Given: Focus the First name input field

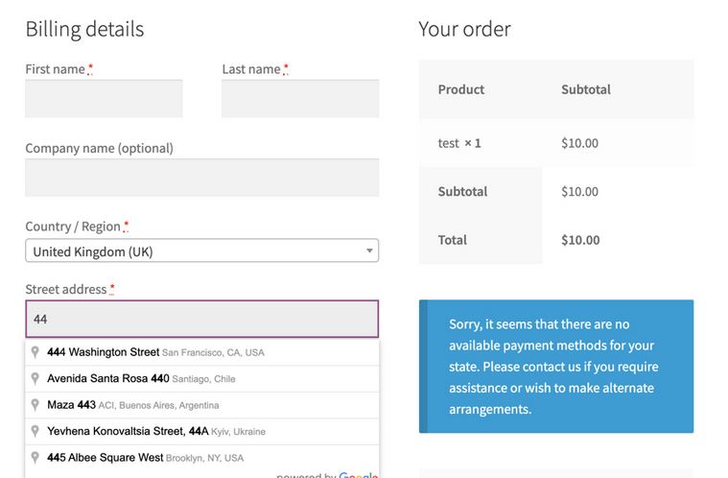Looking at the screenshot, I should click(104, 99).
